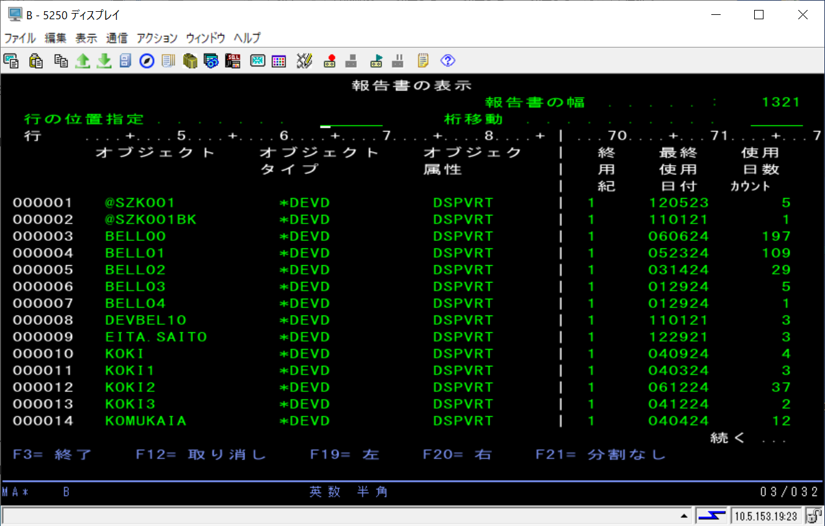Open the blue compass navigator icon
Image resolution: width=825 pixels, height=526 pixels.
pos(147,61)
